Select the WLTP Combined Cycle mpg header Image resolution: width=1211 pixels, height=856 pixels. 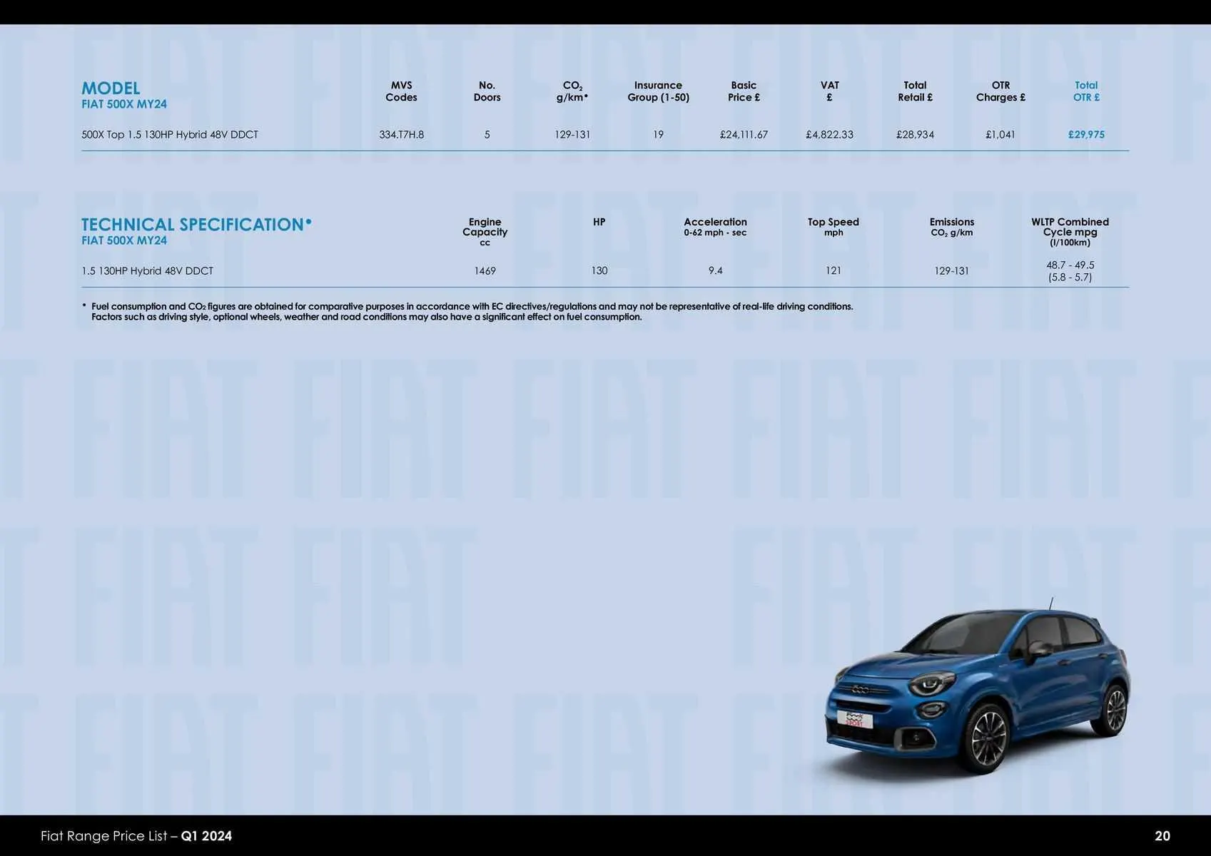tap(1070, 231)
